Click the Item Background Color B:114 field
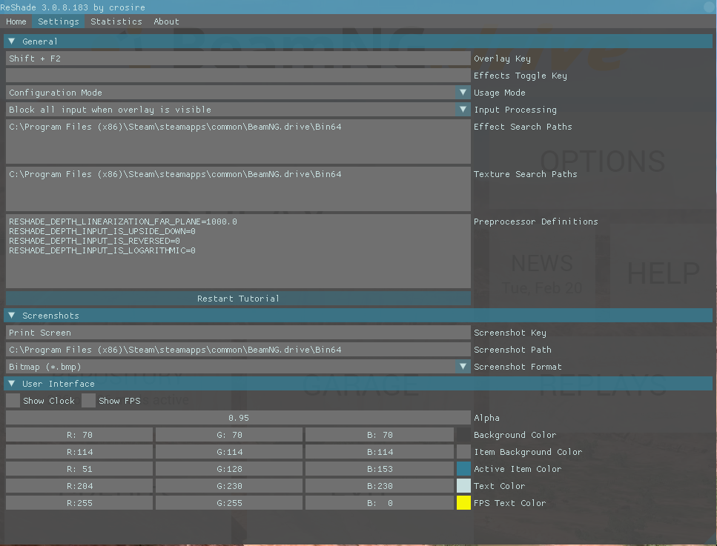717x546 pixels. [380, 452]
